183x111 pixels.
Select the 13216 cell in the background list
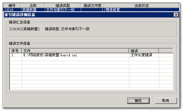pos(12,10)
